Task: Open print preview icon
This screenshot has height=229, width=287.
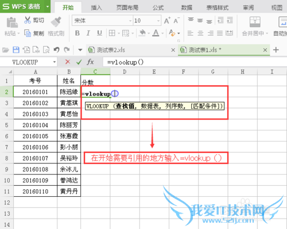Action: click(x=46, y=50)
